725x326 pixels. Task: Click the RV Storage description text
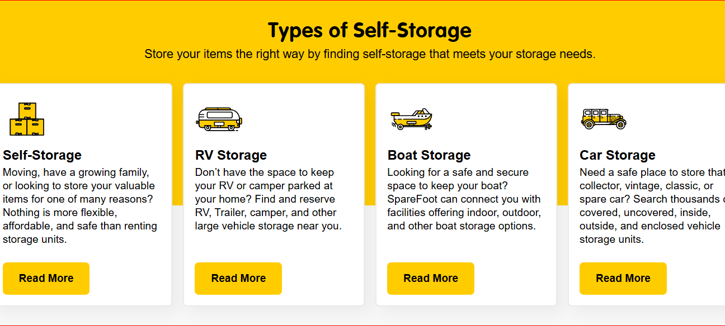pyautogui.click(x=268, y=199)
